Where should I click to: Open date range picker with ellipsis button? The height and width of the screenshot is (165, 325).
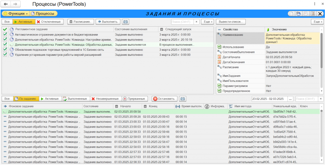pos(290,99)
